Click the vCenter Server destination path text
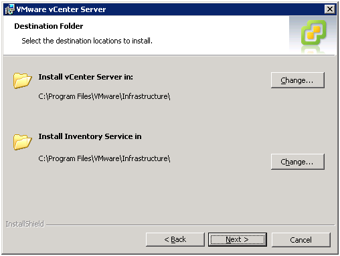Viewport: 340px width, 256px height. tap(104, 96)
